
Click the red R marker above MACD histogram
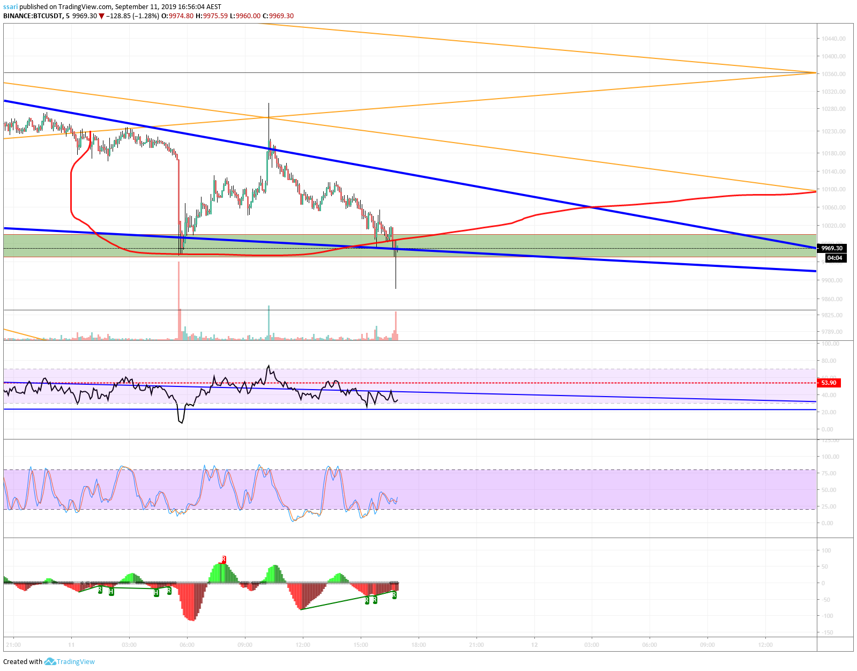pos(223,560)
